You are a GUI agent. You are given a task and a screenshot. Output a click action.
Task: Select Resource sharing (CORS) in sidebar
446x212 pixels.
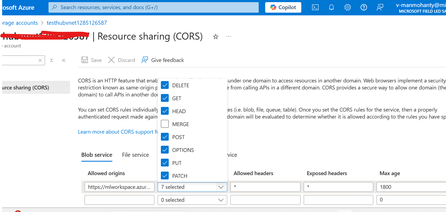36,88
